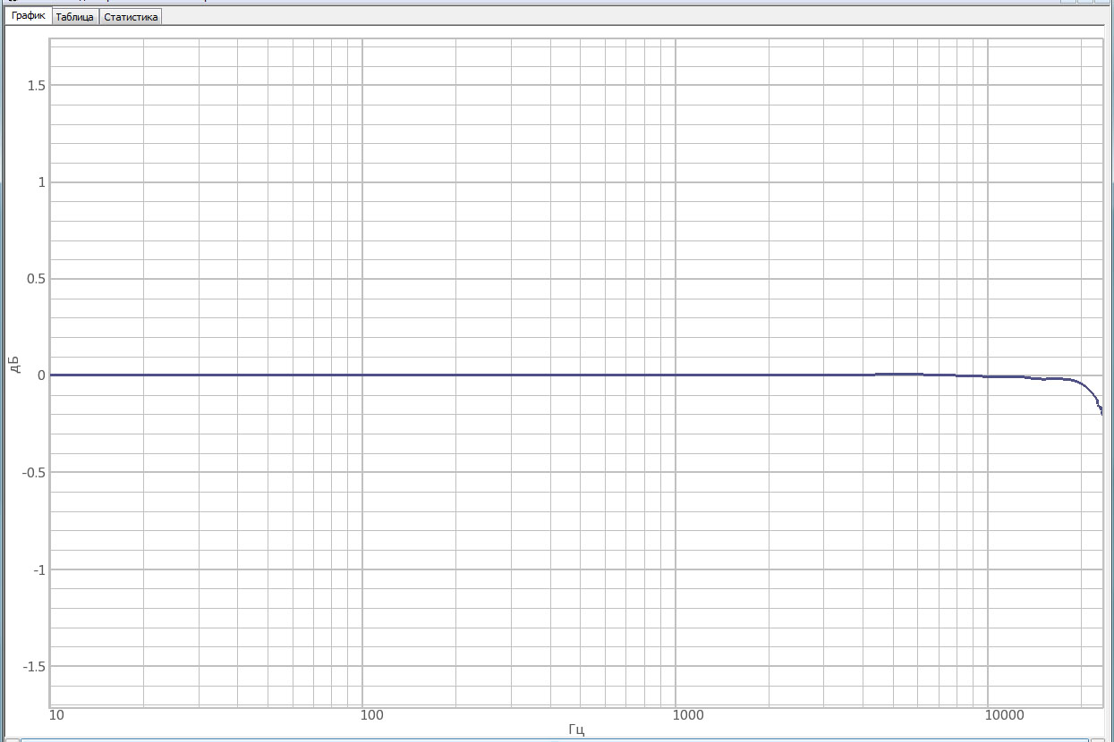The image size is (1114, 742).
Task: Click the 1.5 dB axis label
Action: pos(35,85)
